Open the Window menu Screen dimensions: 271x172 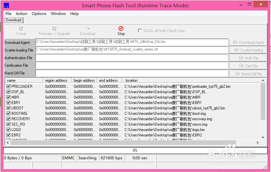coord(58,13)
